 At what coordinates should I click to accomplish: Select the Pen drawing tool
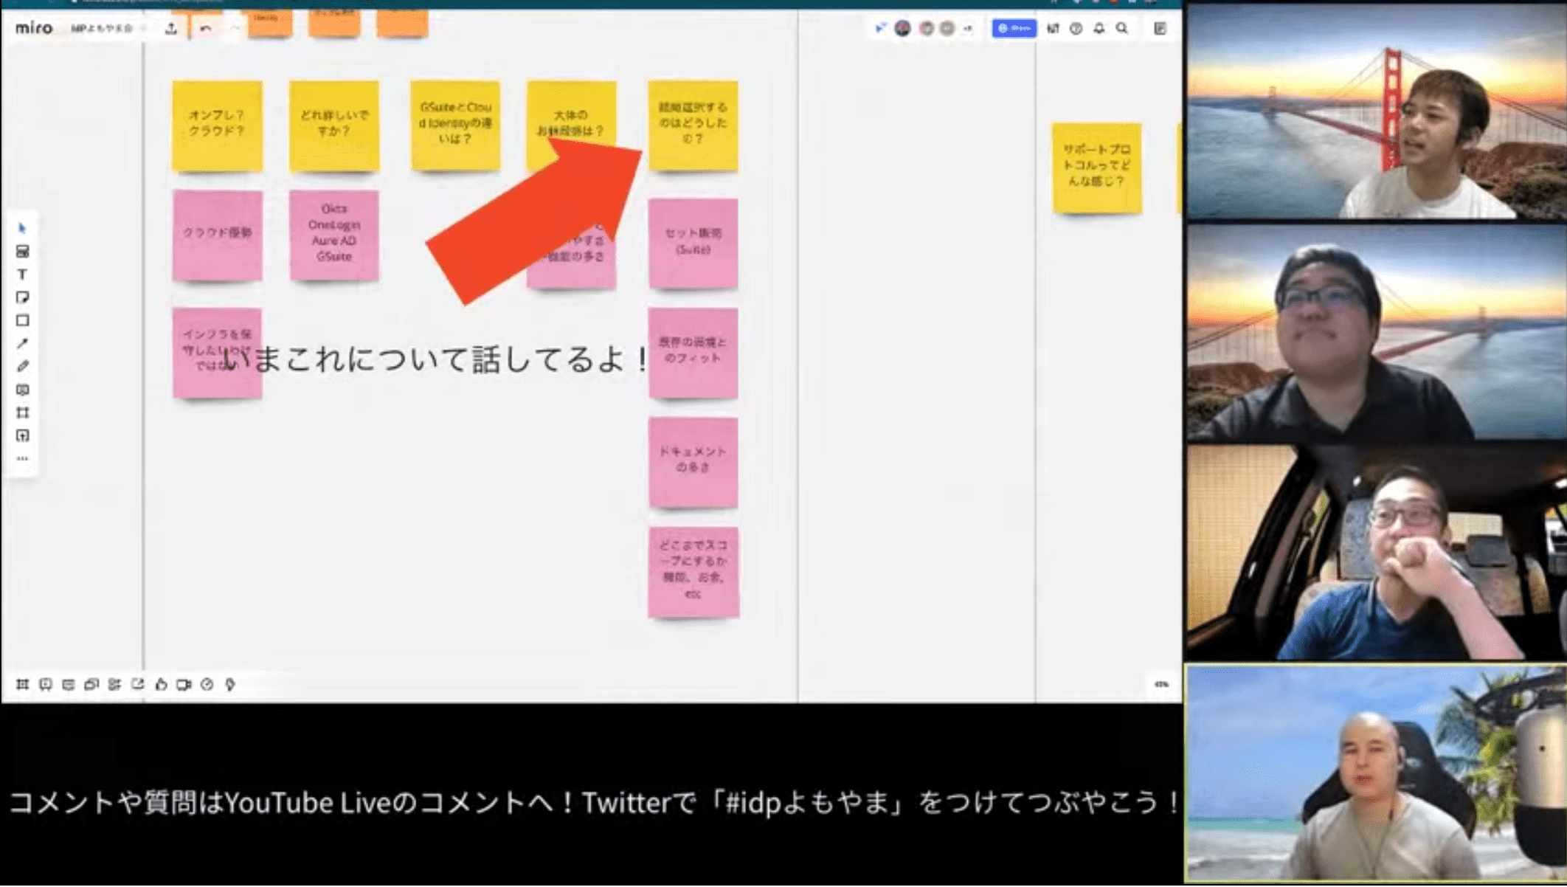tap(22, 366)
